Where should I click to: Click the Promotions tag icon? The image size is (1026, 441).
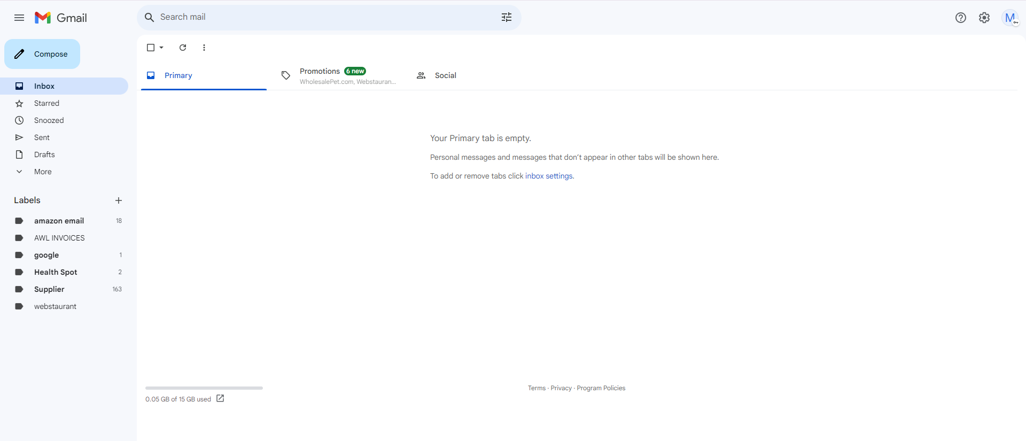[286, 75]
